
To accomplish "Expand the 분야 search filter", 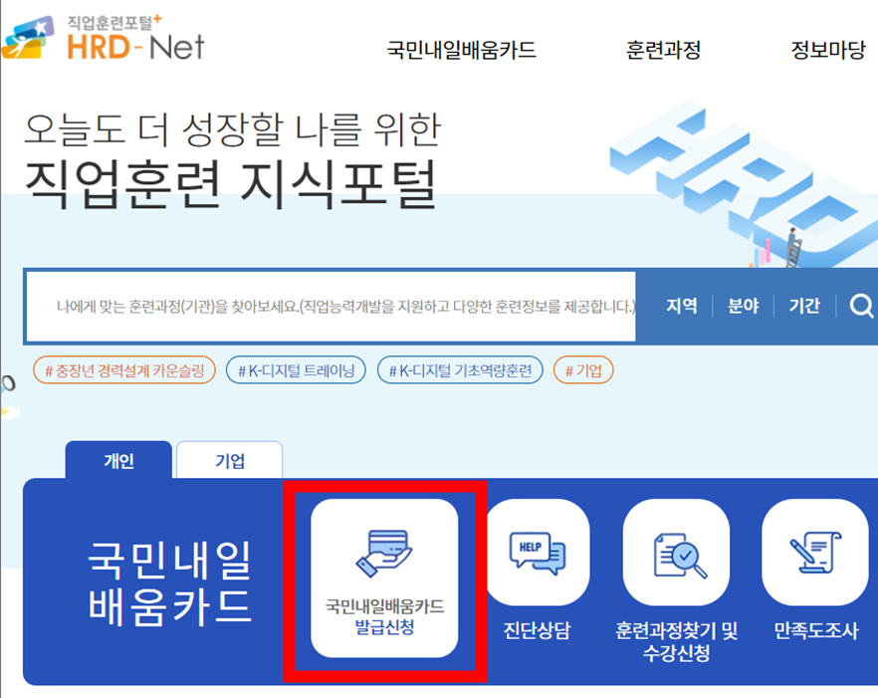I will [x=743, y=306].
